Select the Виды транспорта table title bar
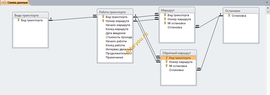 [x=30, y=15]
